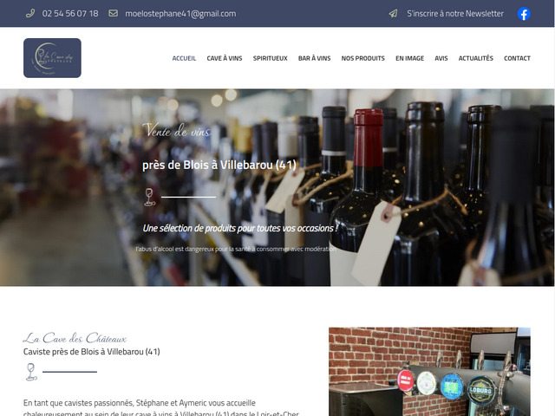This screenshot has height=416, width=555.
Task: View the En image gallery page
Action: (x=409, y=58)
